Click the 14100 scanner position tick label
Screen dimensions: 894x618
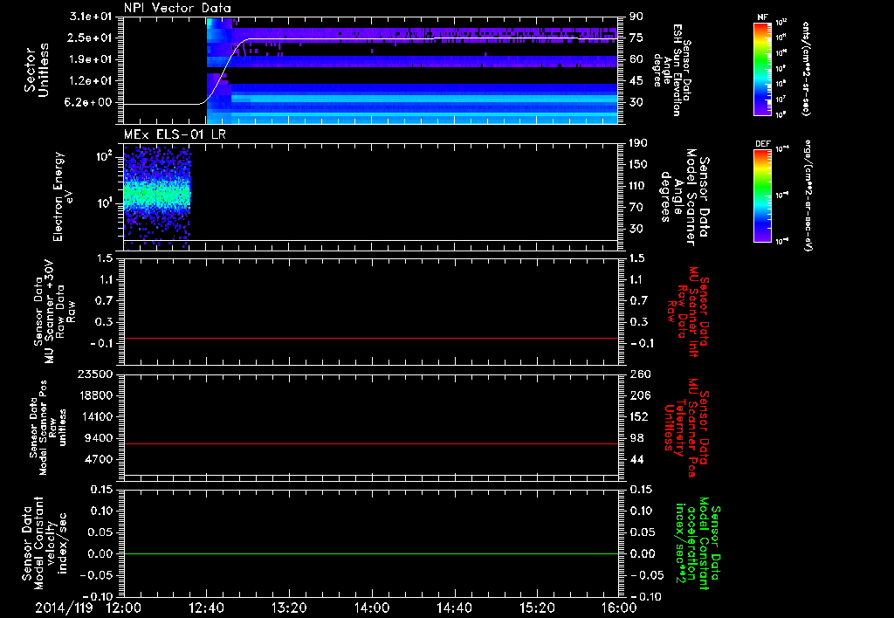pyautogui.click(x=94, y=416)
